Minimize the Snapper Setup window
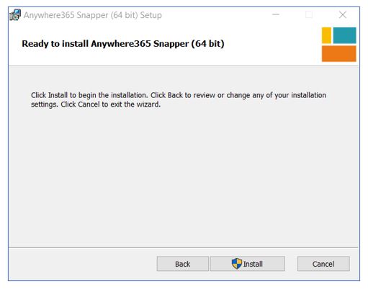Screen dimensions: 368x289 (276, 15)
